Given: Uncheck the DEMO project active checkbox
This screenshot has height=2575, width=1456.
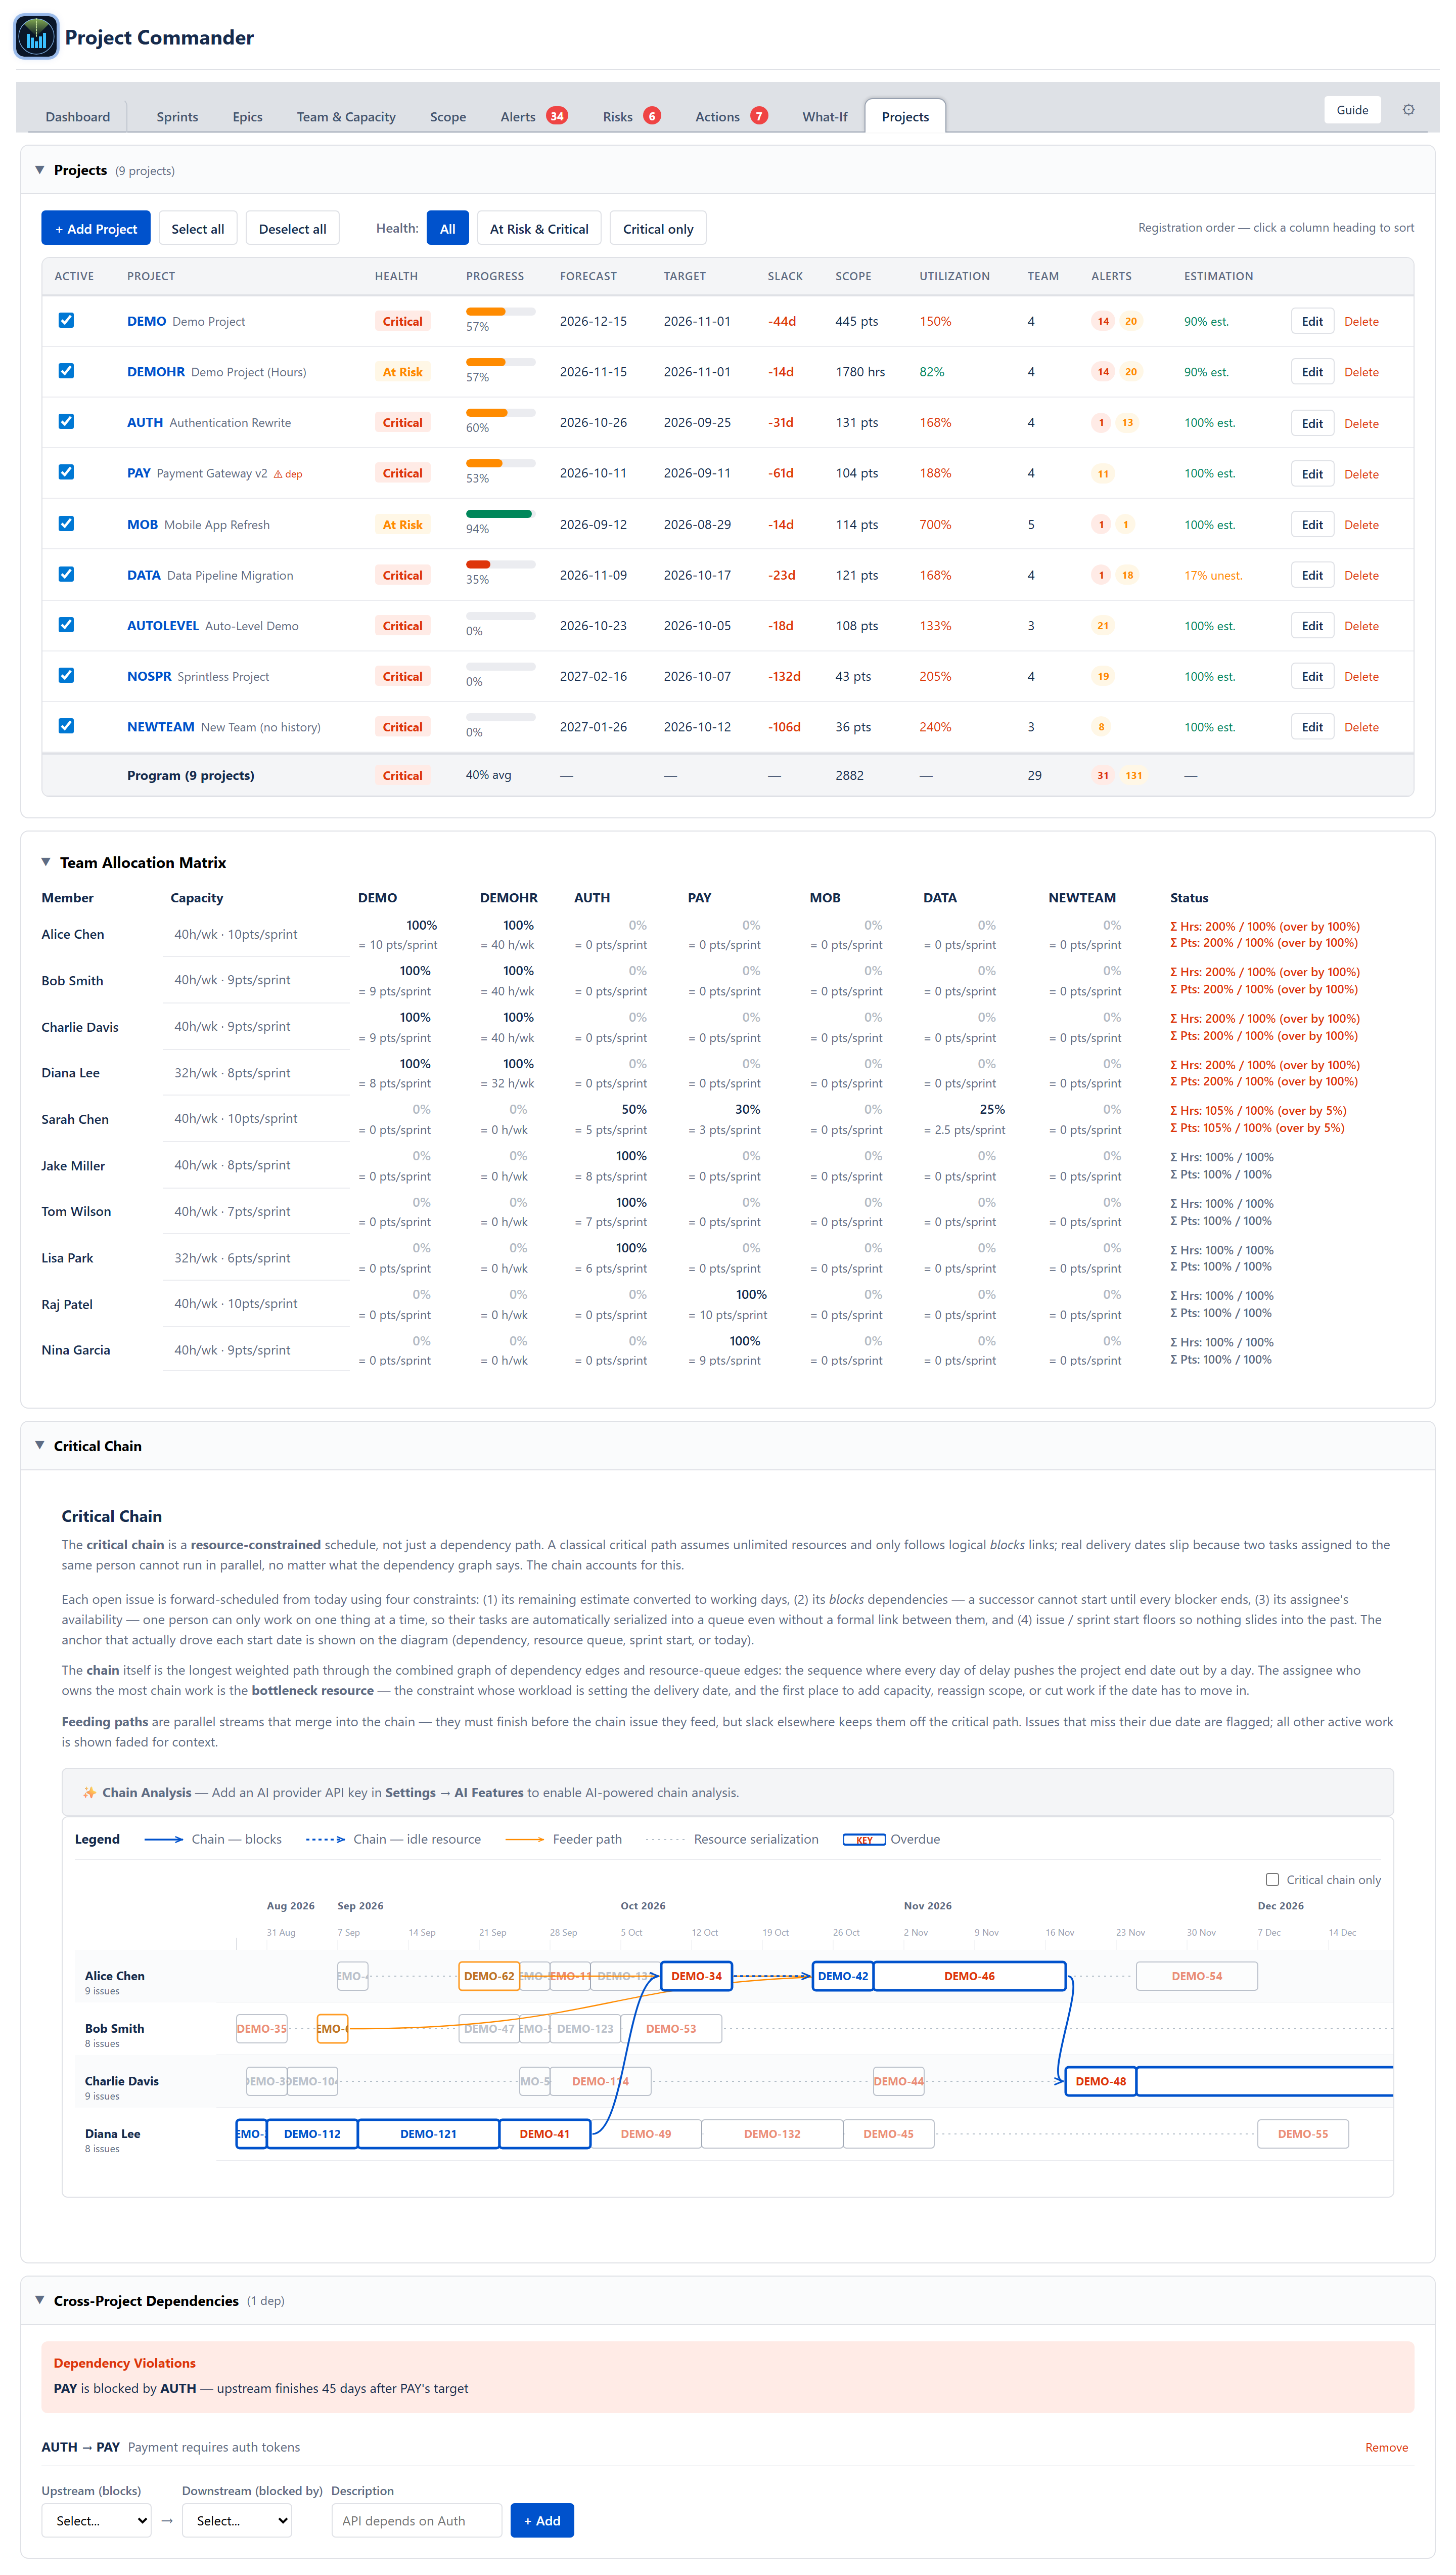Looking at the screenshot, I should (66, 320).
